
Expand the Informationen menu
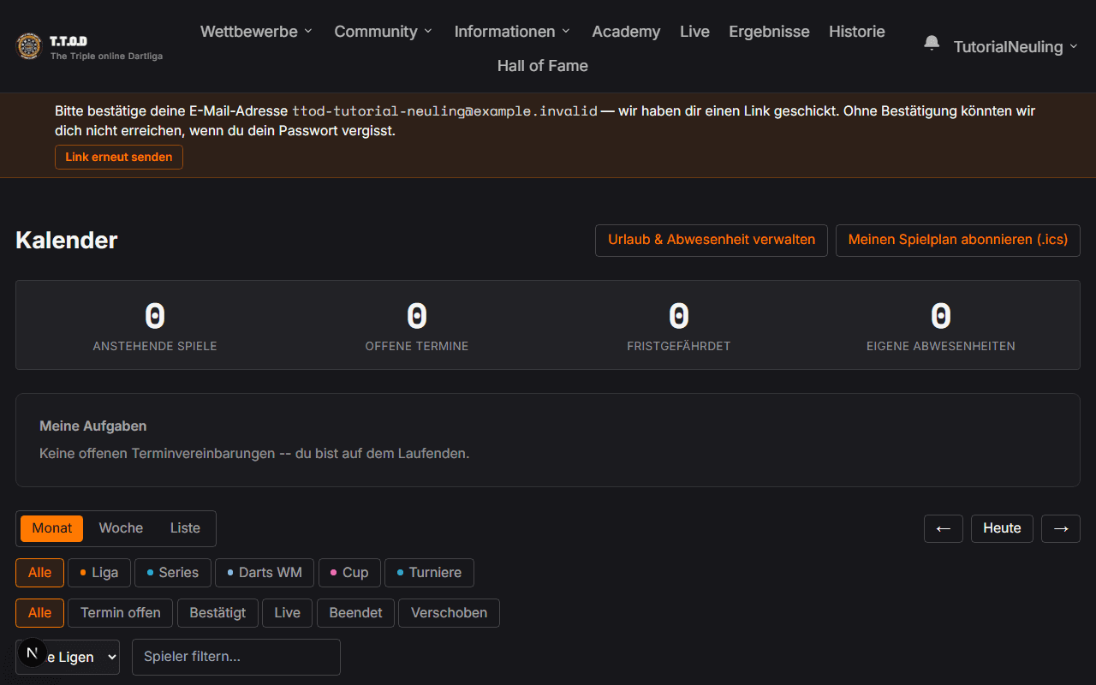512,32
